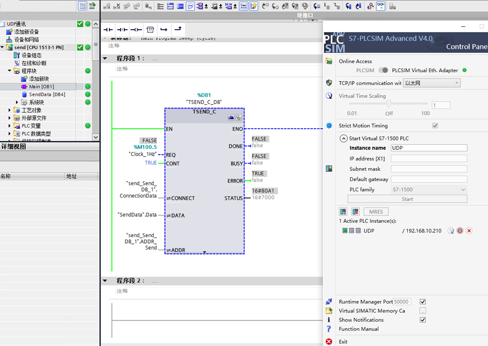Viewport: 488px width, 346px height.
Task: Collapse the Start Virtual S7-1500 PLC section
Action: [x=344, y=139]
